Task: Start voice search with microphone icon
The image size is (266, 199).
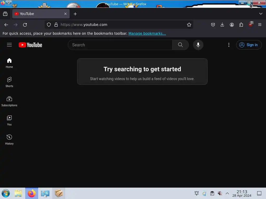Action: click(198, 45)
